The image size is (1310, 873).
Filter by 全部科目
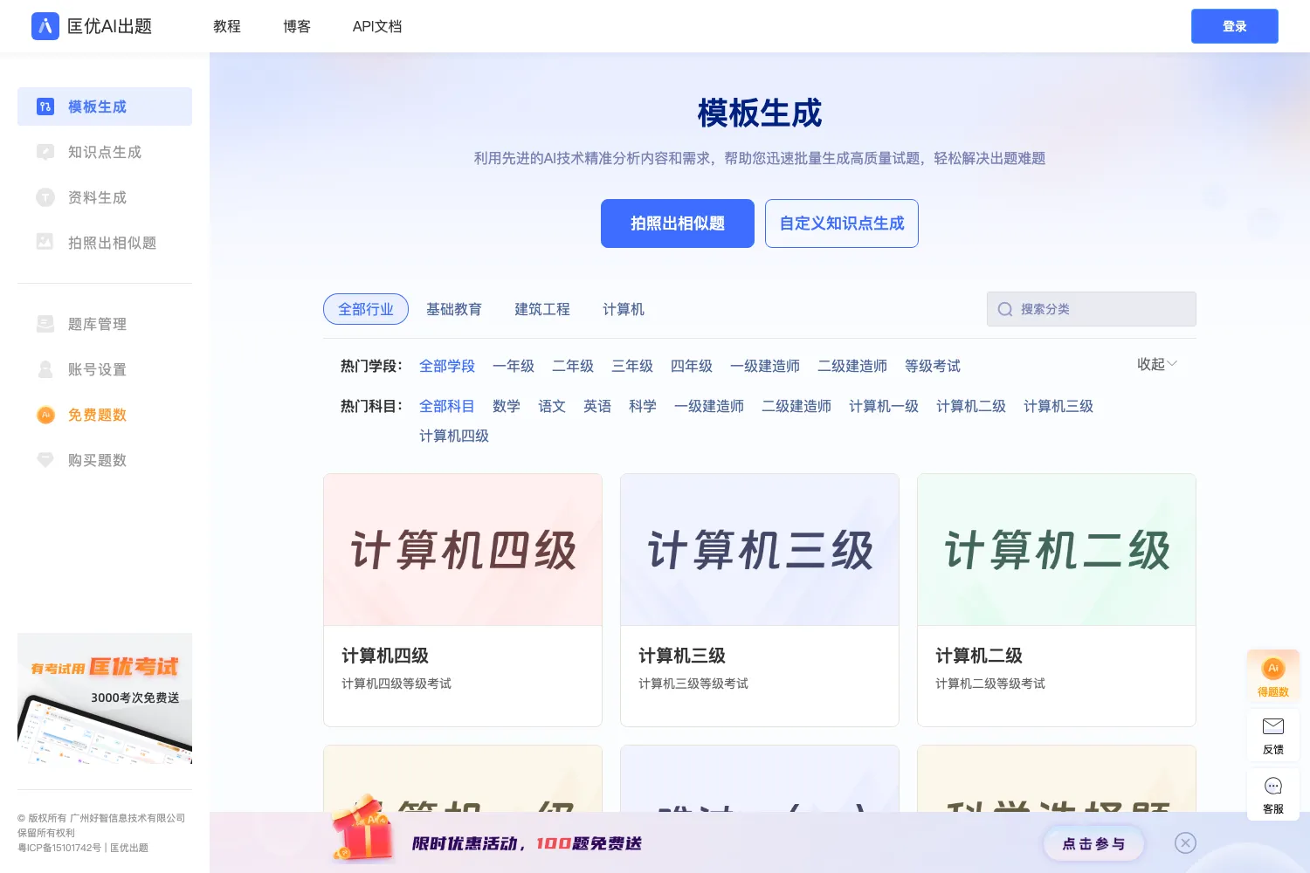coord(447,406)
